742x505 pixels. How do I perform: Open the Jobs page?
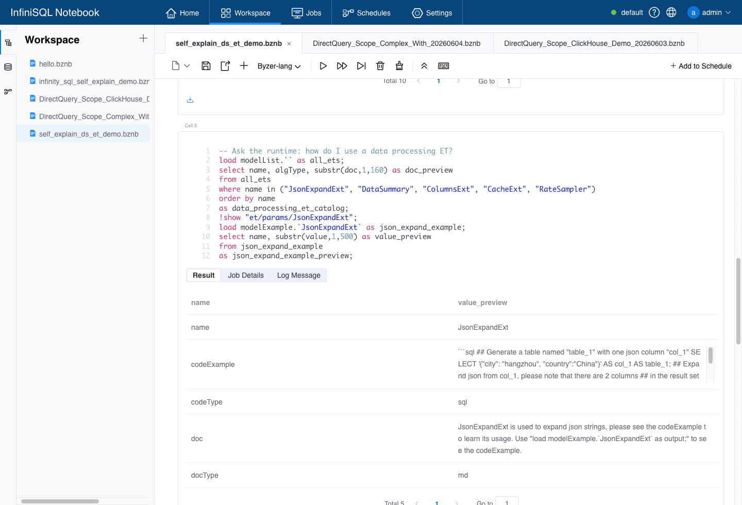pyautogui.click(x=306, y=13)
